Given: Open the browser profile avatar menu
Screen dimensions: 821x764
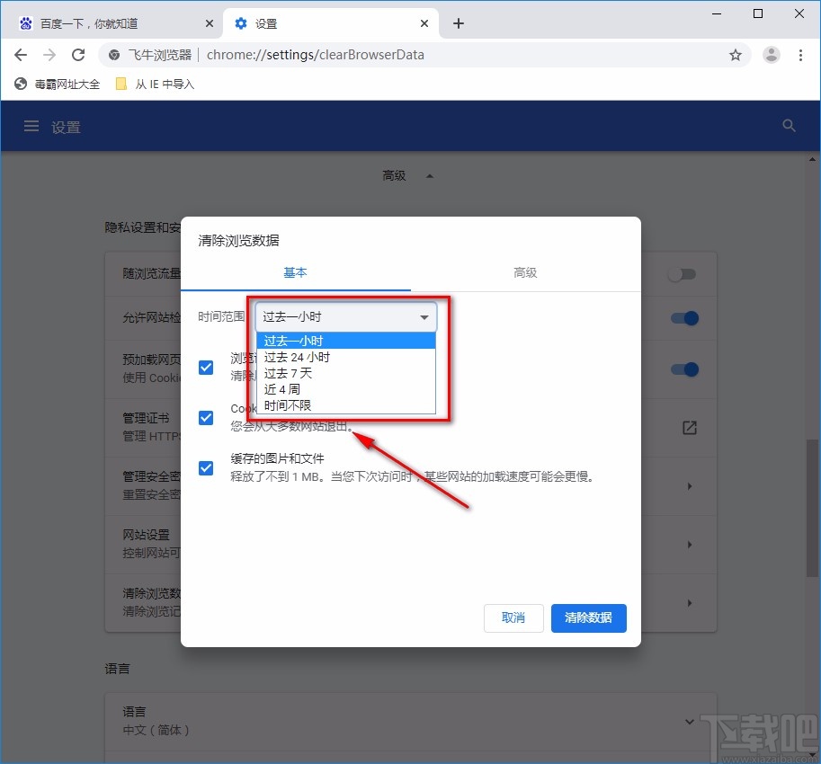Looking at the screenshot, I should point(771,55).
